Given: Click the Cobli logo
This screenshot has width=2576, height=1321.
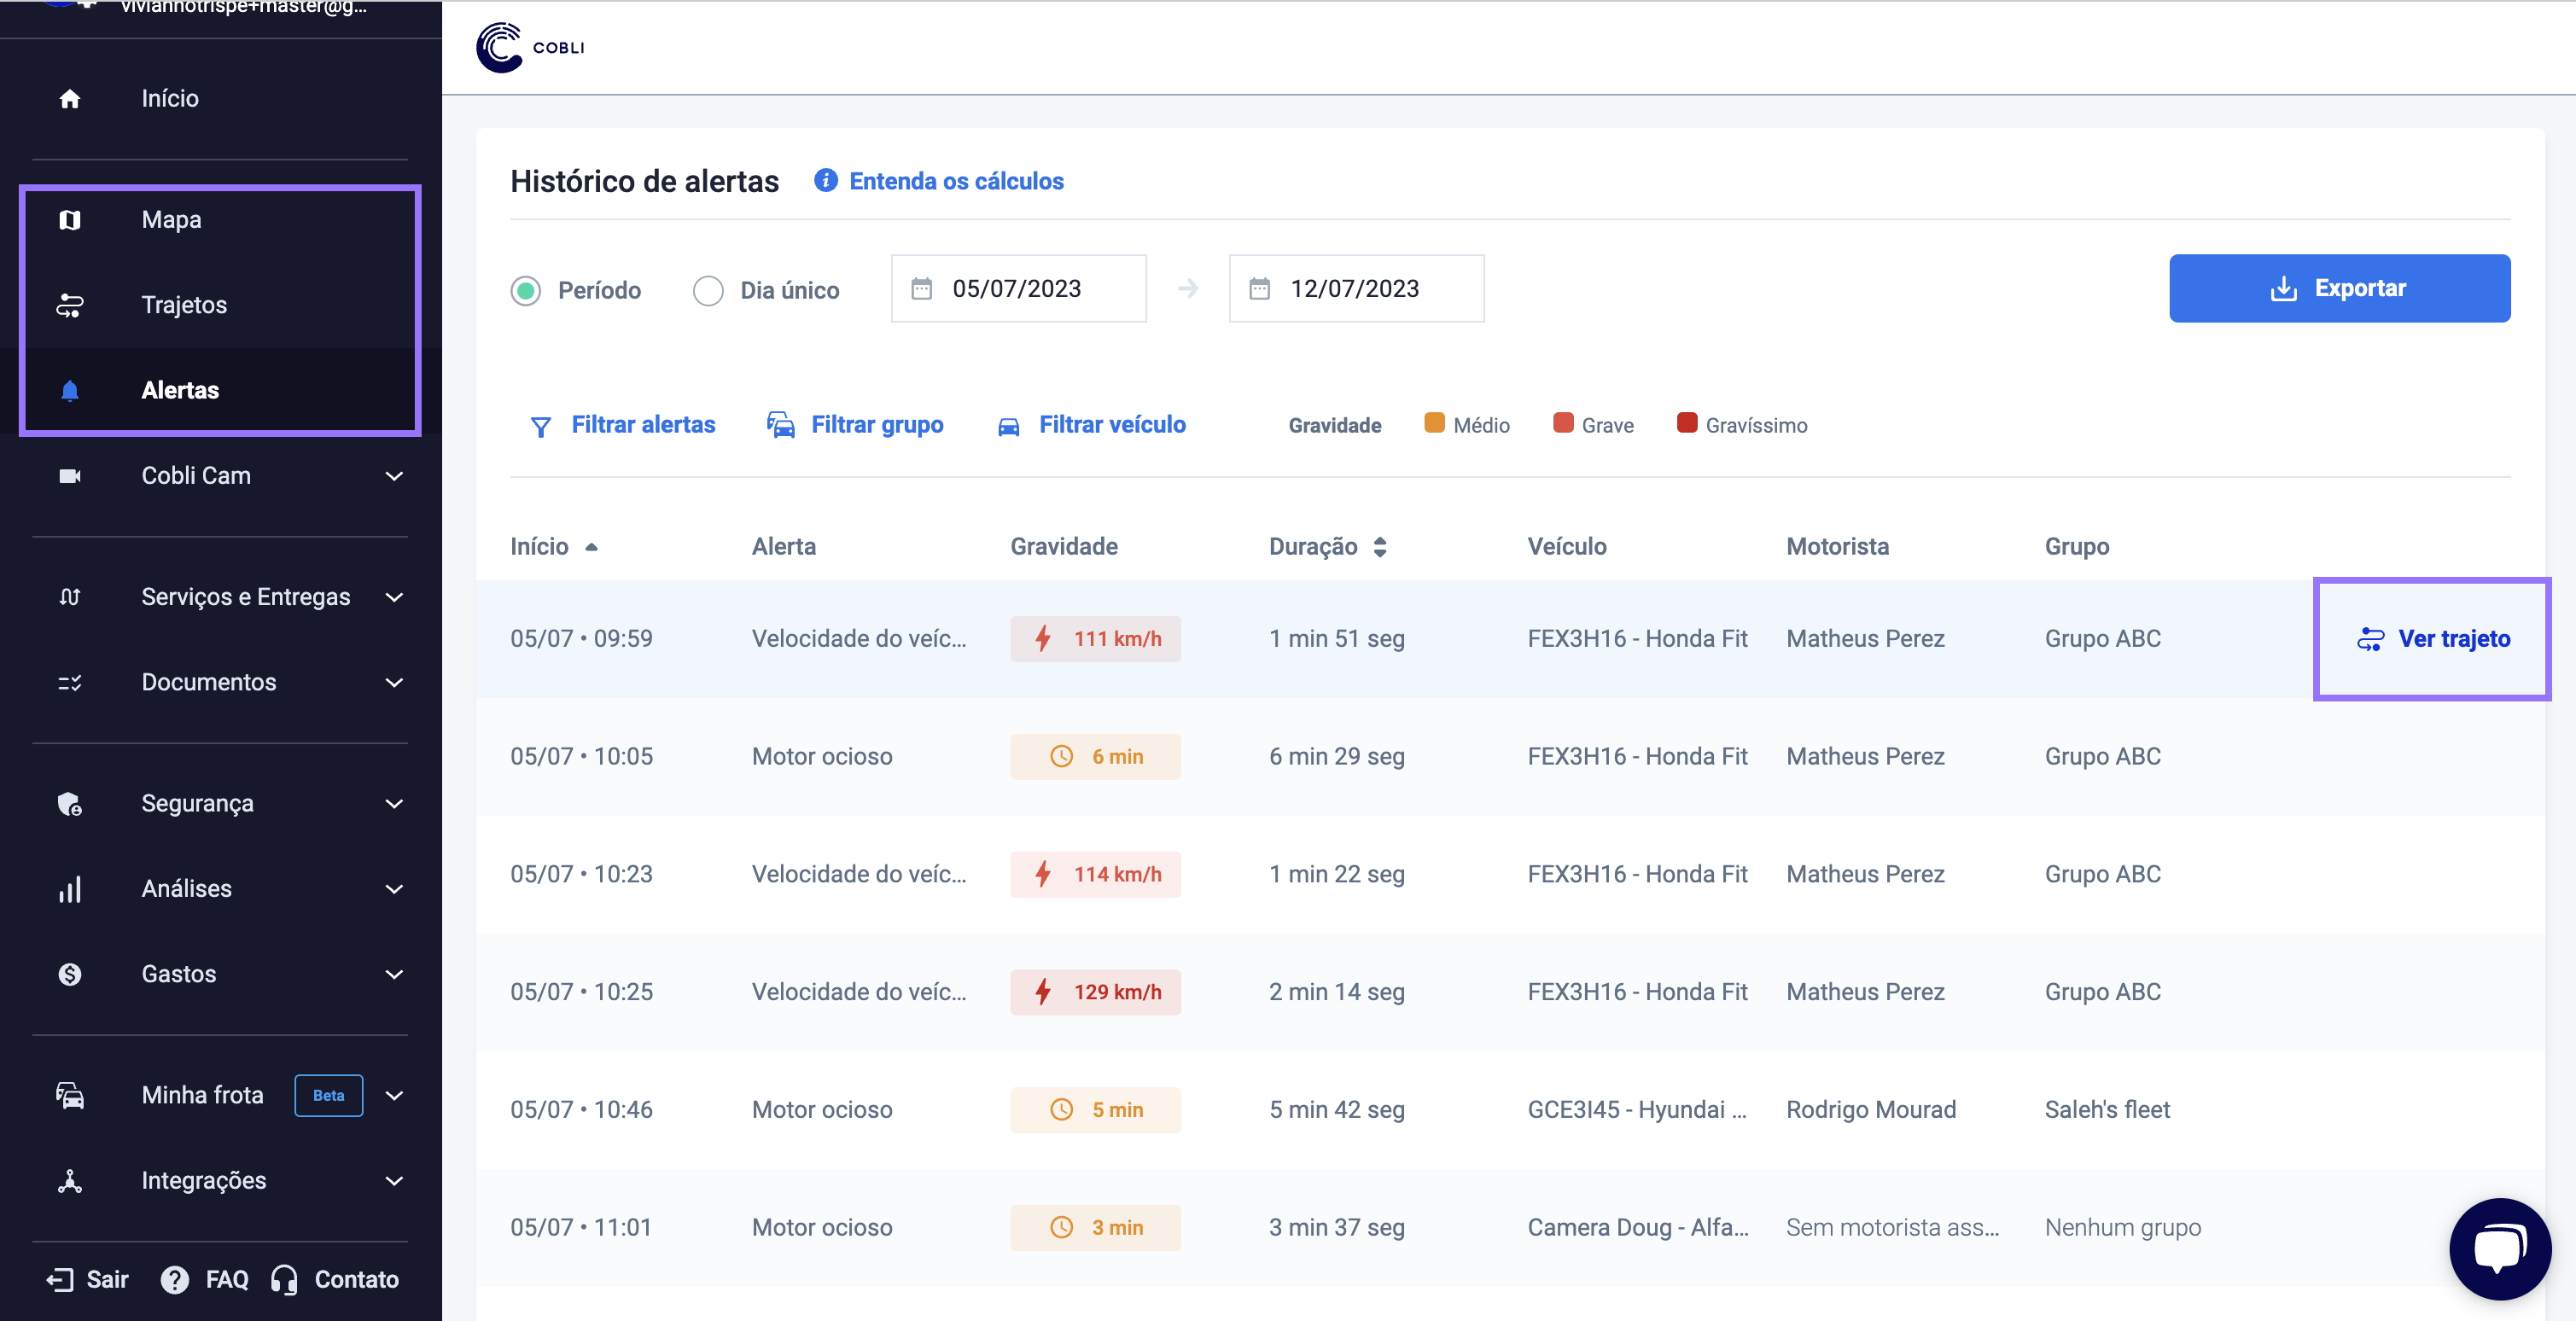Looking at the screenshot, I should click(x=530, y=47).
